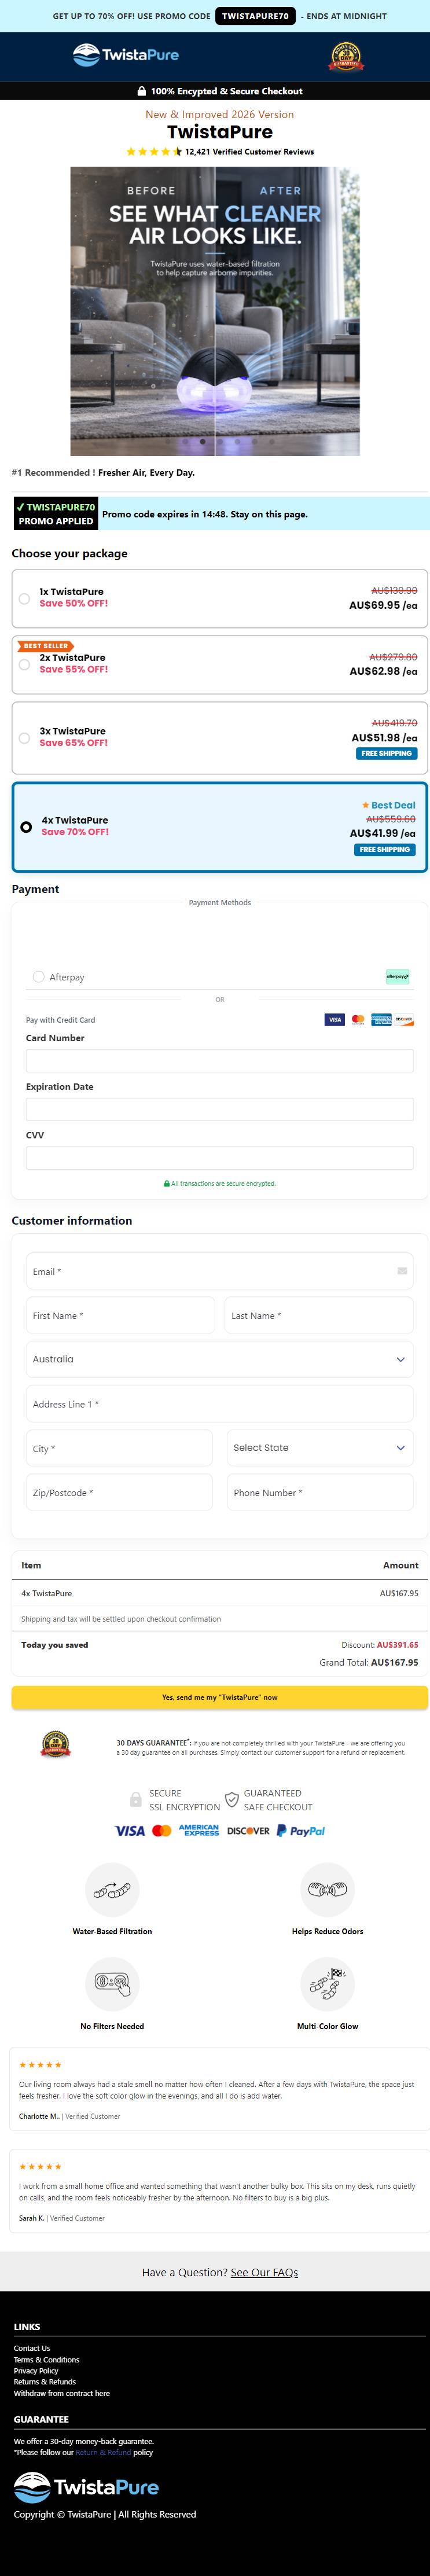Open Terms & Conditions footer link
This screenshot has width=430, height=2576.
click(x=46, y=2359)
